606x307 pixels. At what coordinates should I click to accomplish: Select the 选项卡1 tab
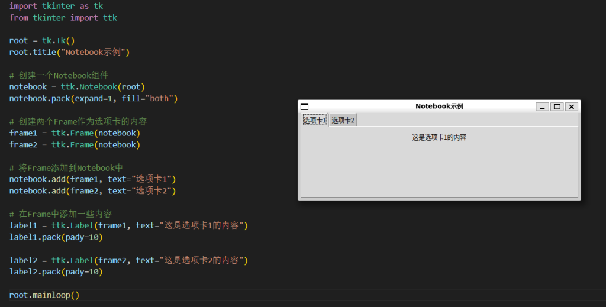pyautogui.click(x=315, y=120)
